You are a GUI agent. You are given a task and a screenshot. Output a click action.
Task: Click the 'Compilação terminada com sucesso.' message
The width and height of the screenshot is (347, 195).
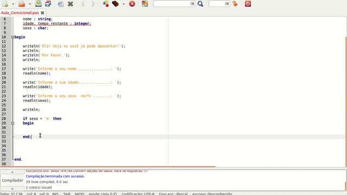tap(55, 177)
